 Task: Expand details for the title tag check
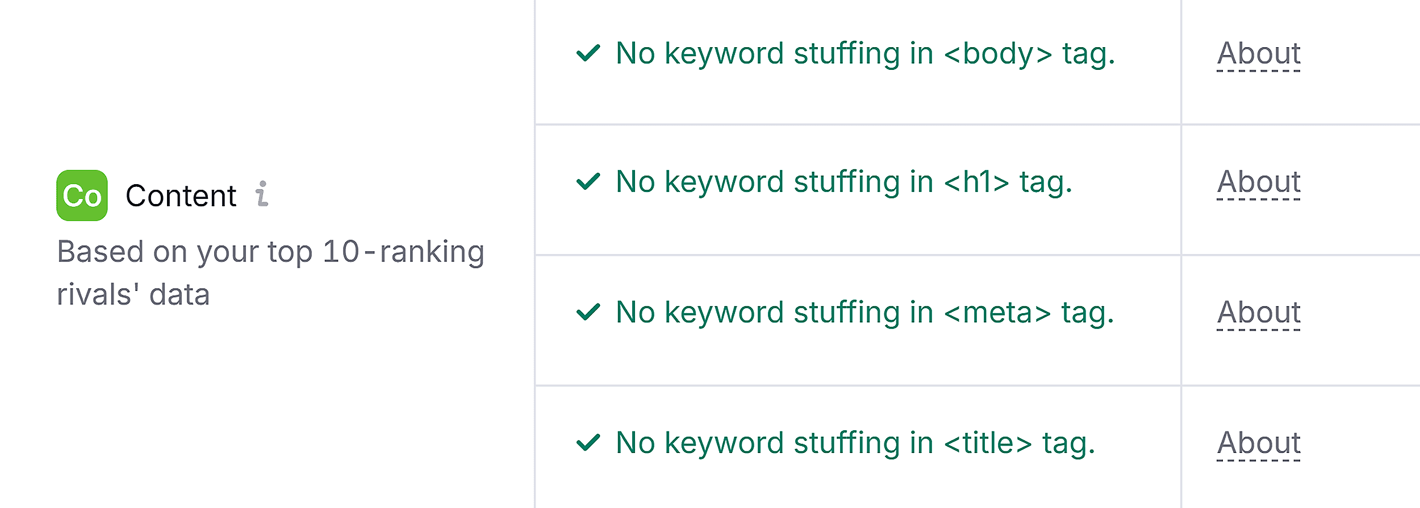pyautogui.click(x=1259, y=442)
